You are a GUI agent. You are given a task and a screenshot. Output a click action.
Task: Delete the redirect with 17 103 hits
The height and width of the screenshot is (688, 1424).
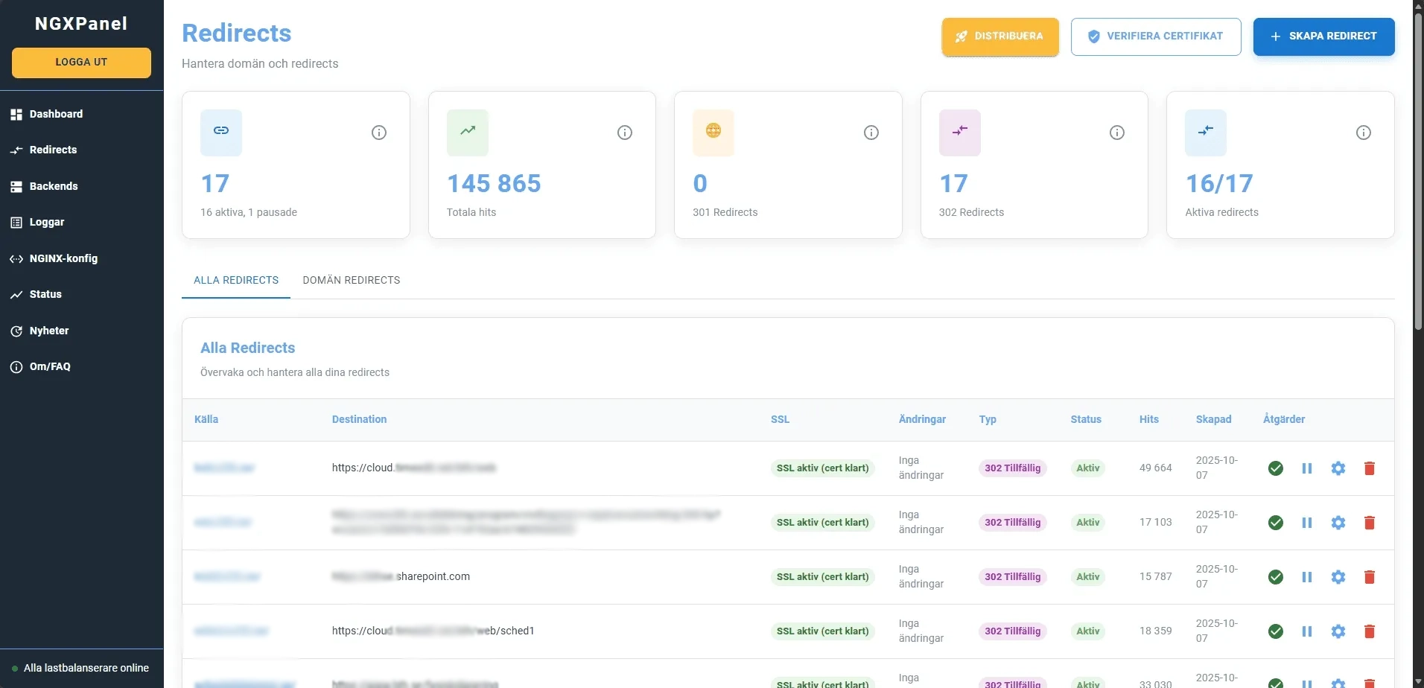1370,523
